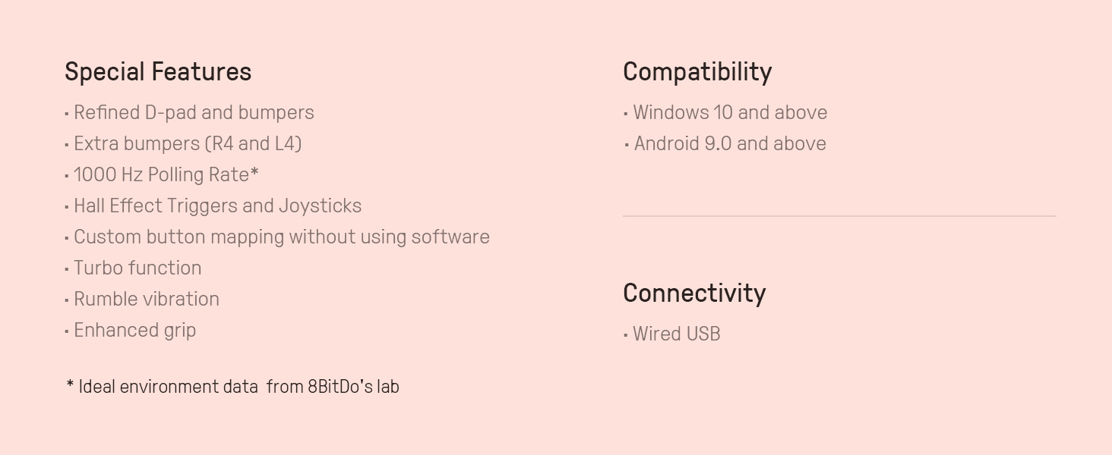The image size is (1112, 455).
Task: Select the Rumble vibration feature
Action: tap(146, 300)
